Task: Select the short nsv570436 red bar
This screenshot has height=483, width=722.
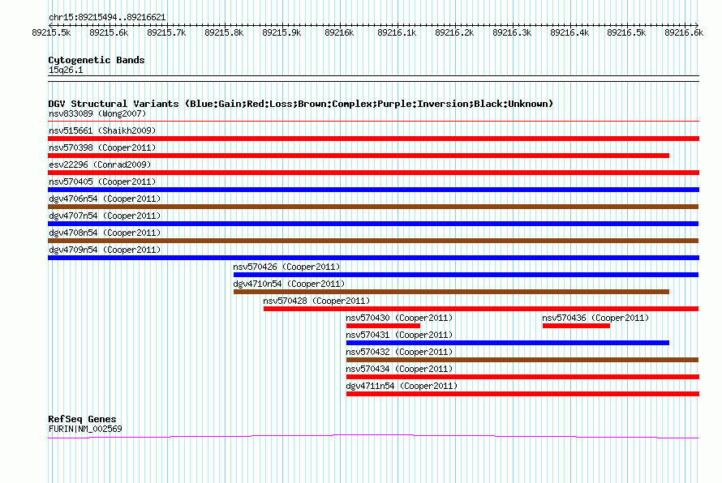Action: [577, 326]
